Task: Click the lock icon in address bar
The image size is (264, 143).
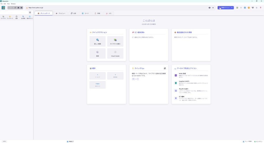Action: point(27,8)
